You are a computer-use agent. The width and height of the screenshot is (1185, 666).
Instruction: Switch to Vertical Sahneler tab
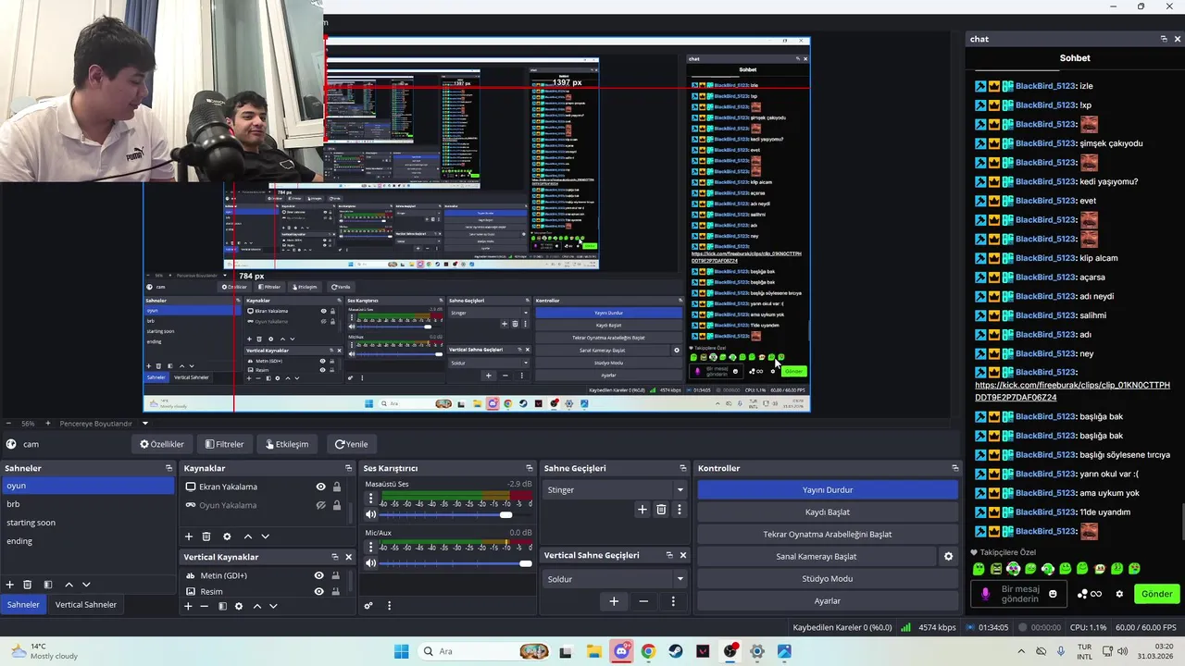[86, 604]
